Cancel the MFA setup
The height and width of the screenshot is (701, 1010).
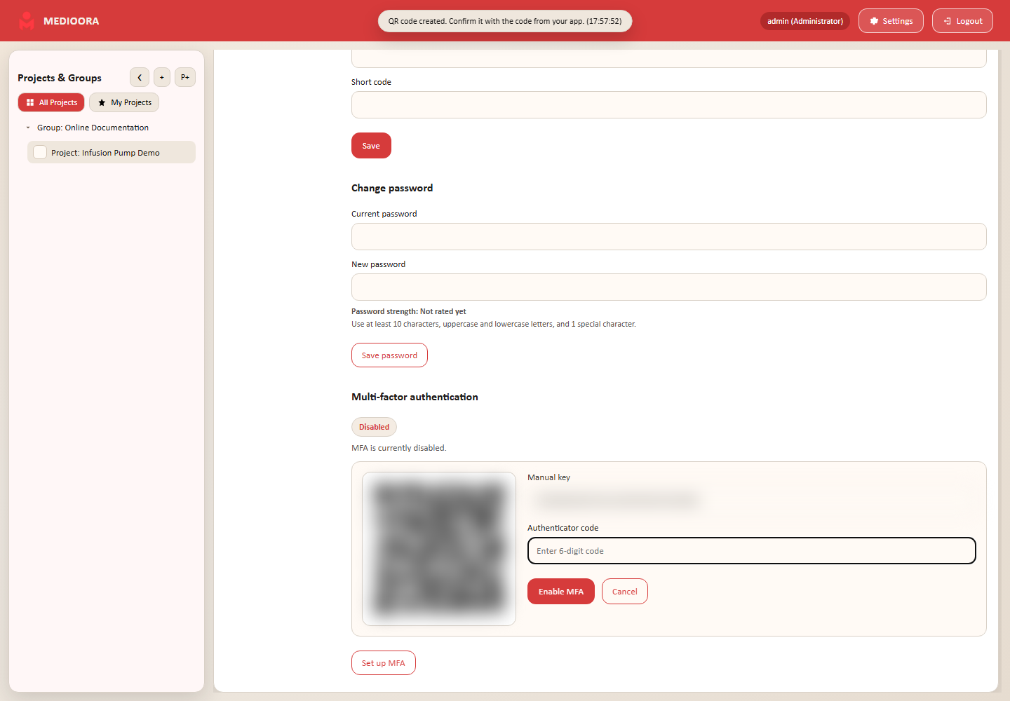[x=624, y=592]
